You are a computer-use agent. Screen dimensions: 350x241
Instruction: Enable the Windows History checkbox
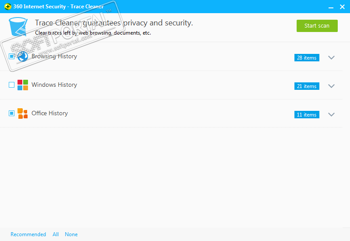12,85
